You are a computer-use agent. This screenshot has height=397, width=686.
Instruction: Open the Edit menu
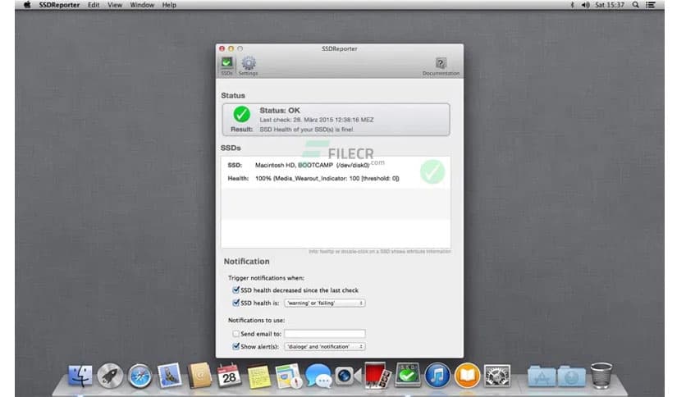tap(94, 5)
